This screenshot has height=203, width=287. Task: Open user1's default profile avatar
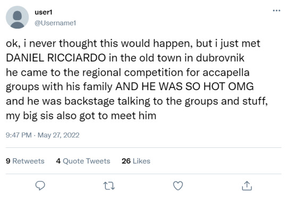click(17, 17)
